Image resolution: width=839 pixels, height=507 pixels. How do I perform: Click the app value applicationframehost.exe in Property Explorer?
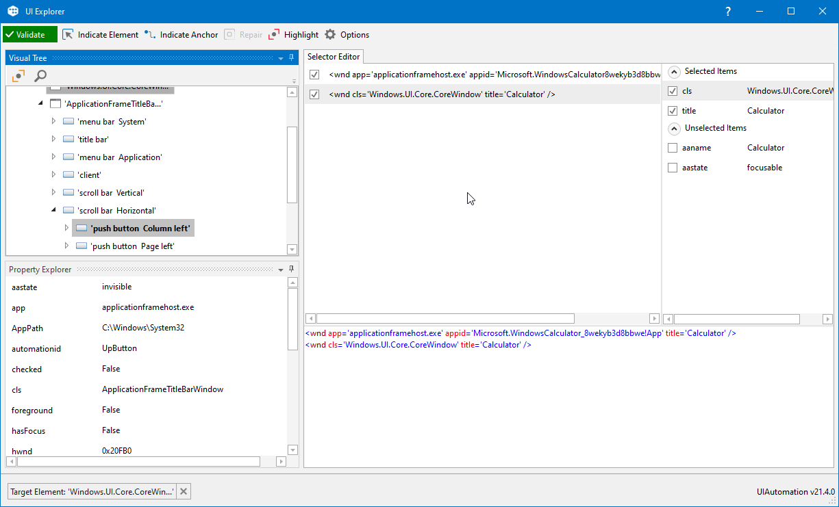coord(148,307)
